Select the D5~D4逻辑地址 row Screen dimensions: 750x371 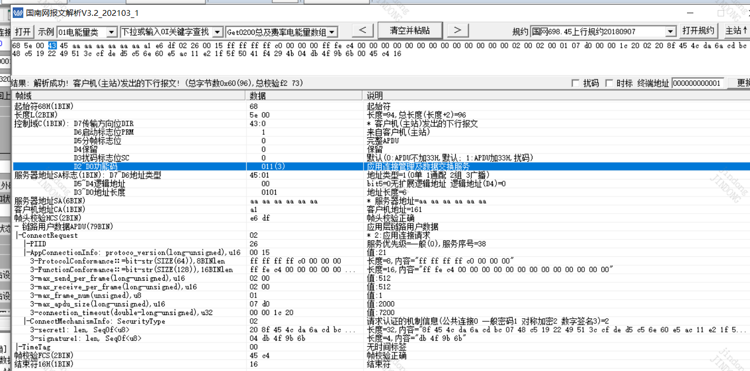click(x=380, y=183)
